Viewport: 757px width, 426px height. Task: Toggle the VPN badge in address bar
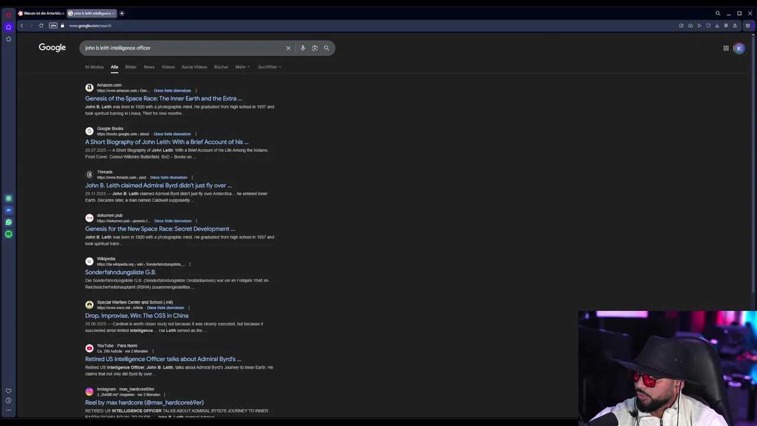(53, 25)
